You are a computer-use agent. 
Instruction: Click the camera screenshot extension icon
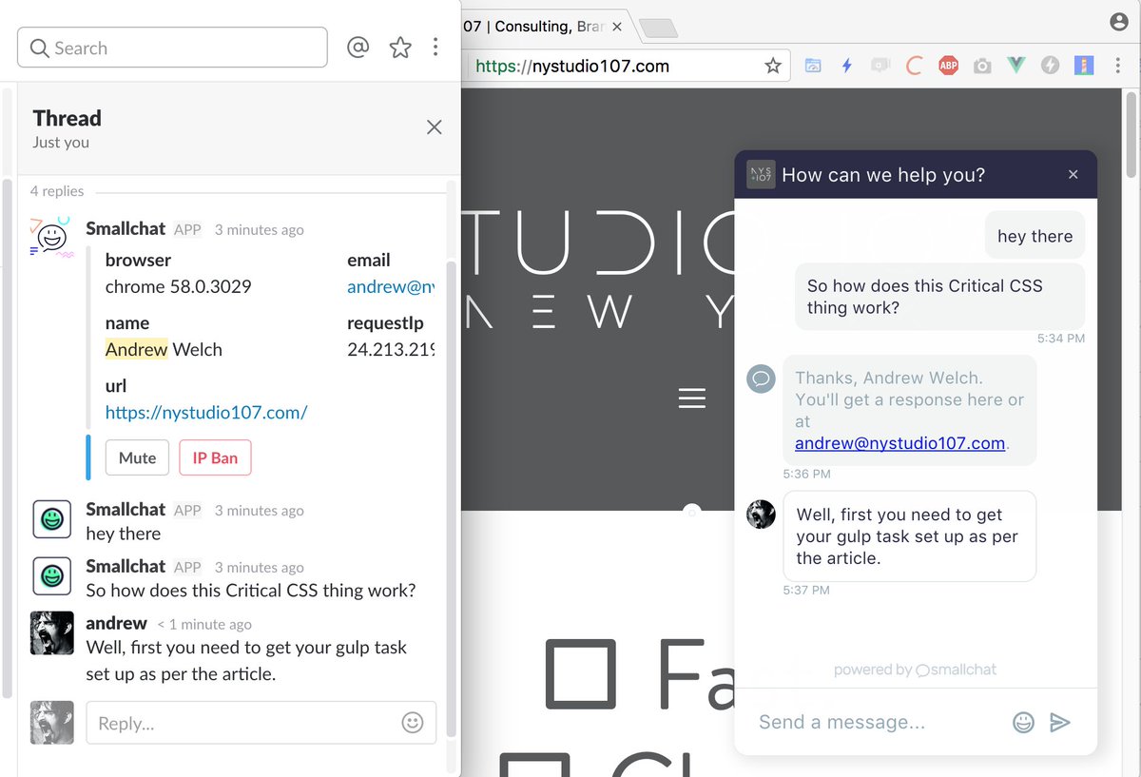click(x=982, y=66)
